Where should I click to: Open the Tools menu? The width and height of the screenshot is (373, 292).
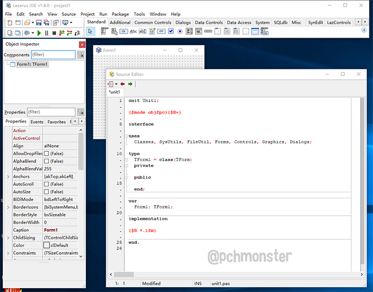point(139,14)
